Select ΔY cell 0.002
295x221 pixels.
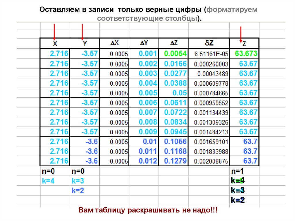(x=144, y=64)
